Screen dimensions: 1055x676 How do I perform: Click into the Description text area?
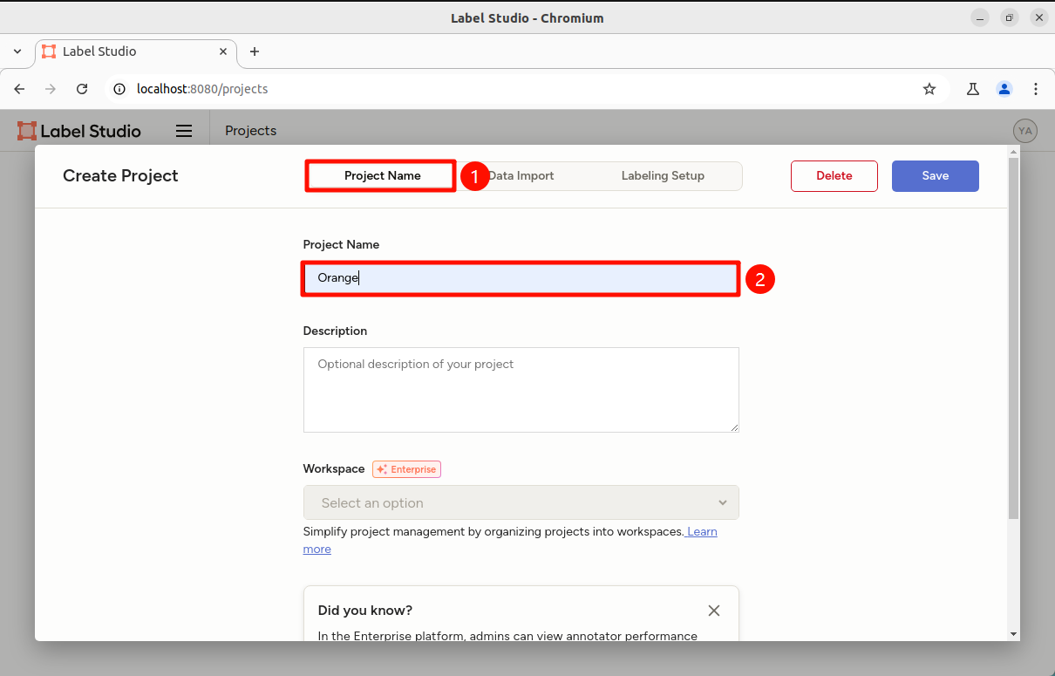pyautogui.click(x=521, y=390)
